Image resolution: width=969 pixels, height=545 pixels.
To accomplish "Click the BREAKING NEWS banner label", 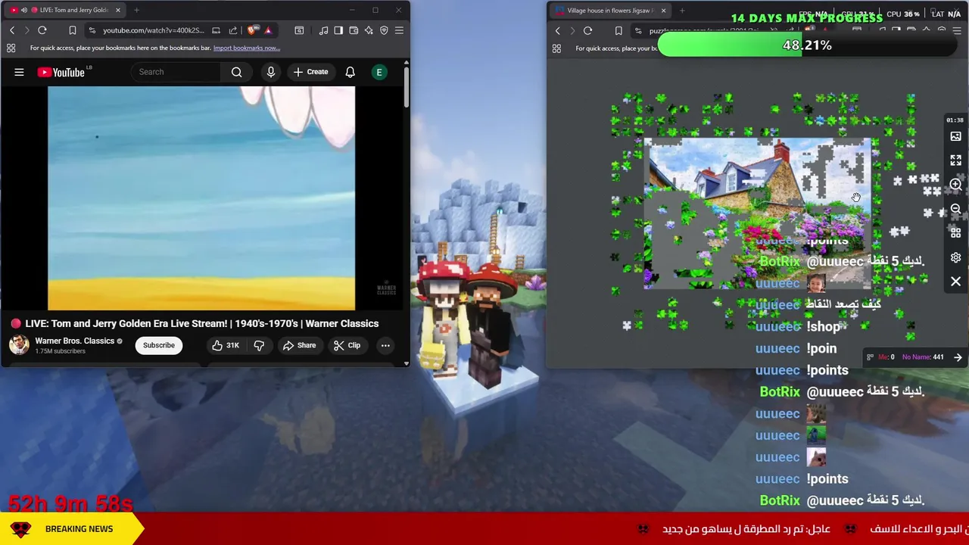I will coord(79,529).
